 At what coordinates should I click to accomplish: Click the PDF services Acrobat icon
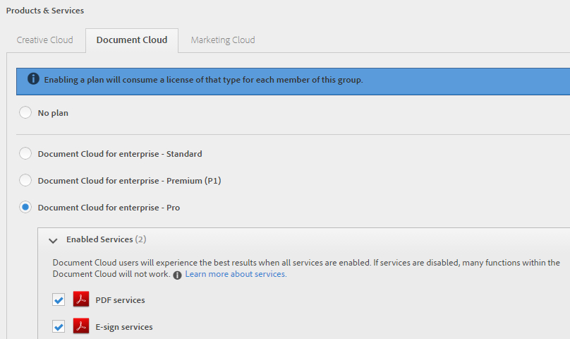(x=81, y=299)
